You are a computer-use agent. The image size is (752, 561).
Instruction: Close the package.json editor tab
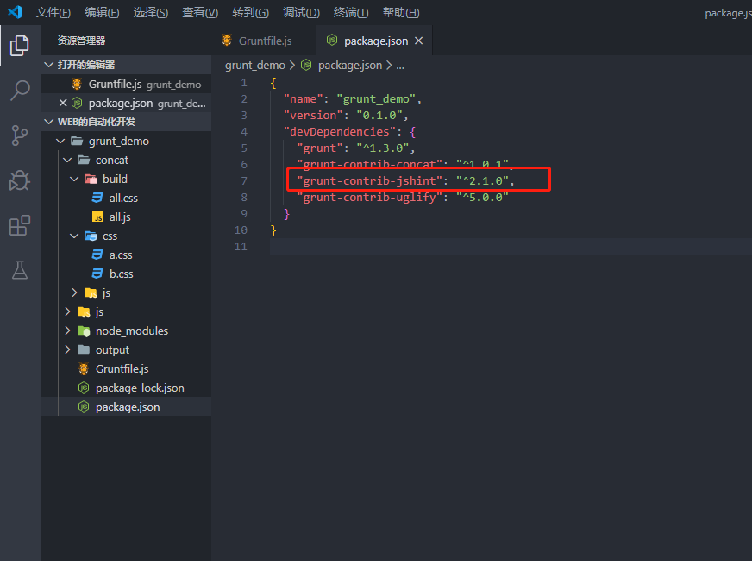(418, 41)
